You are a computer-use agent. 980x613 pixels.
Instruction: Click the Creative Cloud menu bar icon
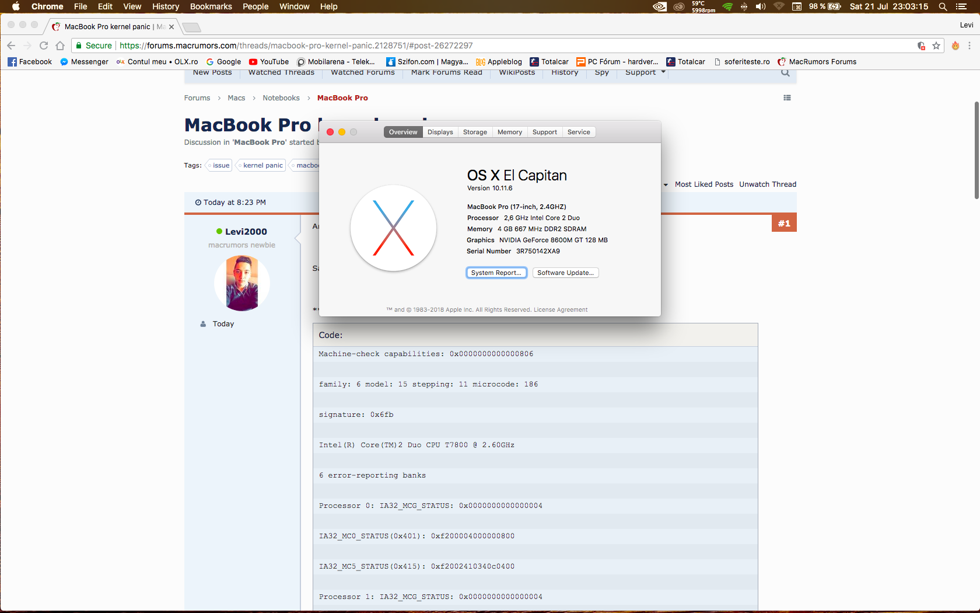tap(679, 6)
